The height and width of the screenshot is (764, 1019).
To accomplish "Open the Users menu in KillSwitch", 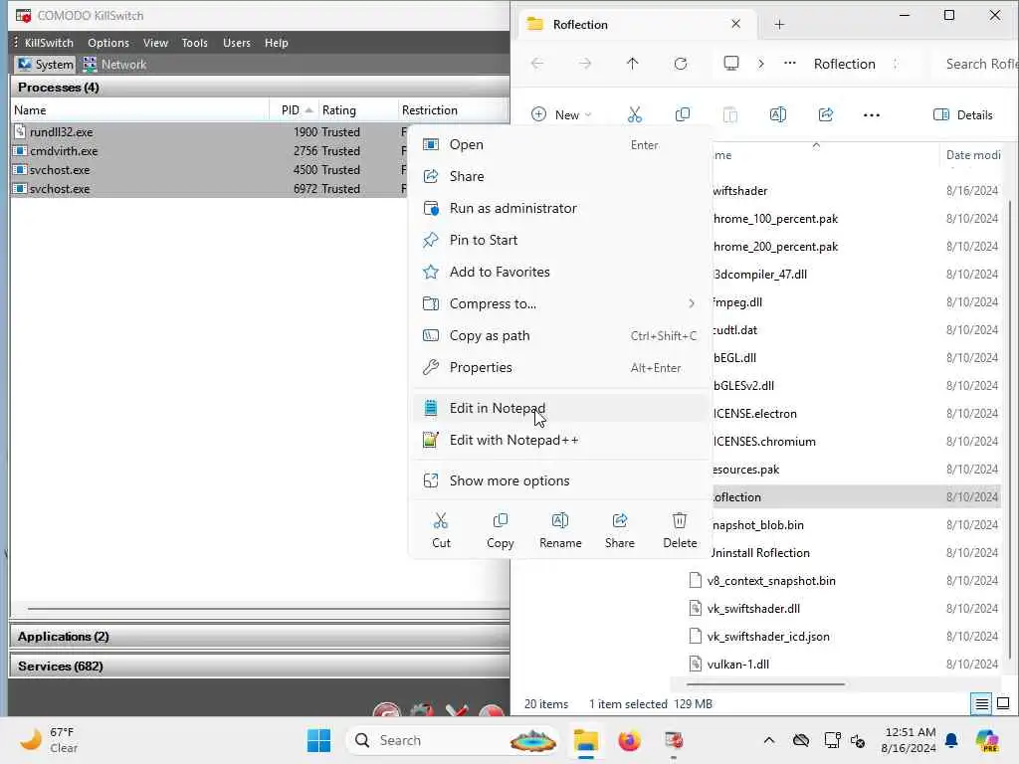I will (x=237, y=42).
